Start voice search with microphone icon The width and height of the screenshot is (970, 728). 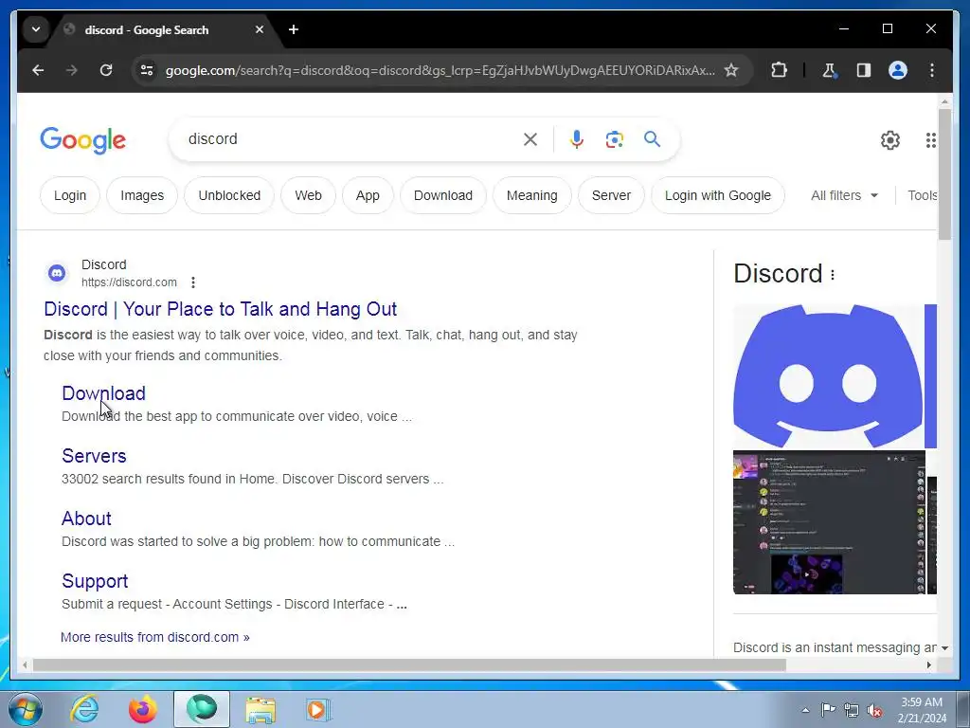(577, 139)
